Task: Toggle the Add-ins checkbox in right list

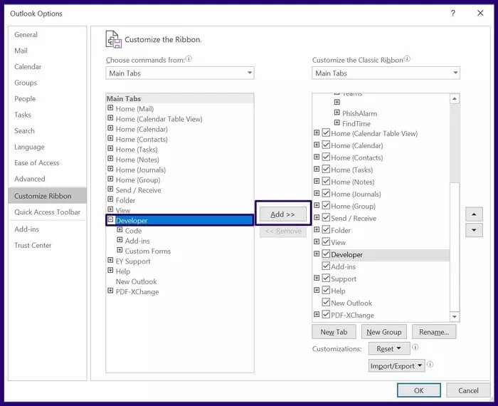Action: (326, 266)
